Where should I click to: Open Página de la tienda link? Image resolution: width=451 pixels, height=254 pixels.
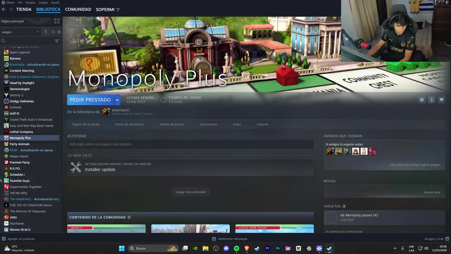point(86,124)
